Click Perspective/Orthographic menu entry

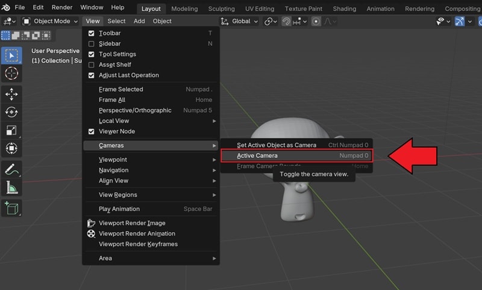(151, 110)
